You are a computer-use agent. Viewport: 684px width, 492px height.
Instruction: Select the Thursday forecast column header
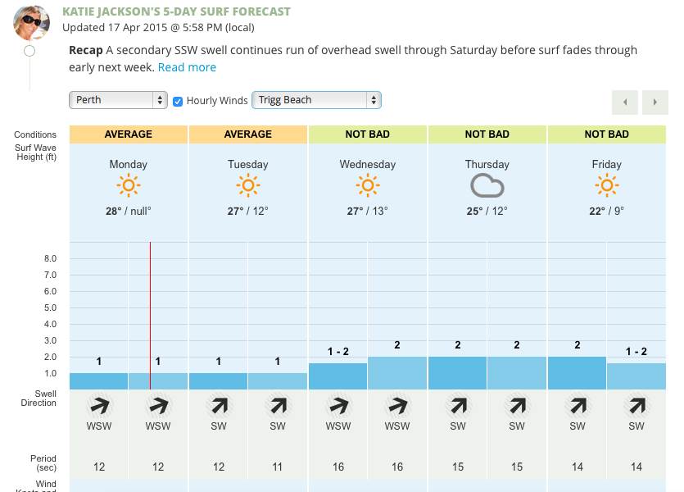pos(487,164)
